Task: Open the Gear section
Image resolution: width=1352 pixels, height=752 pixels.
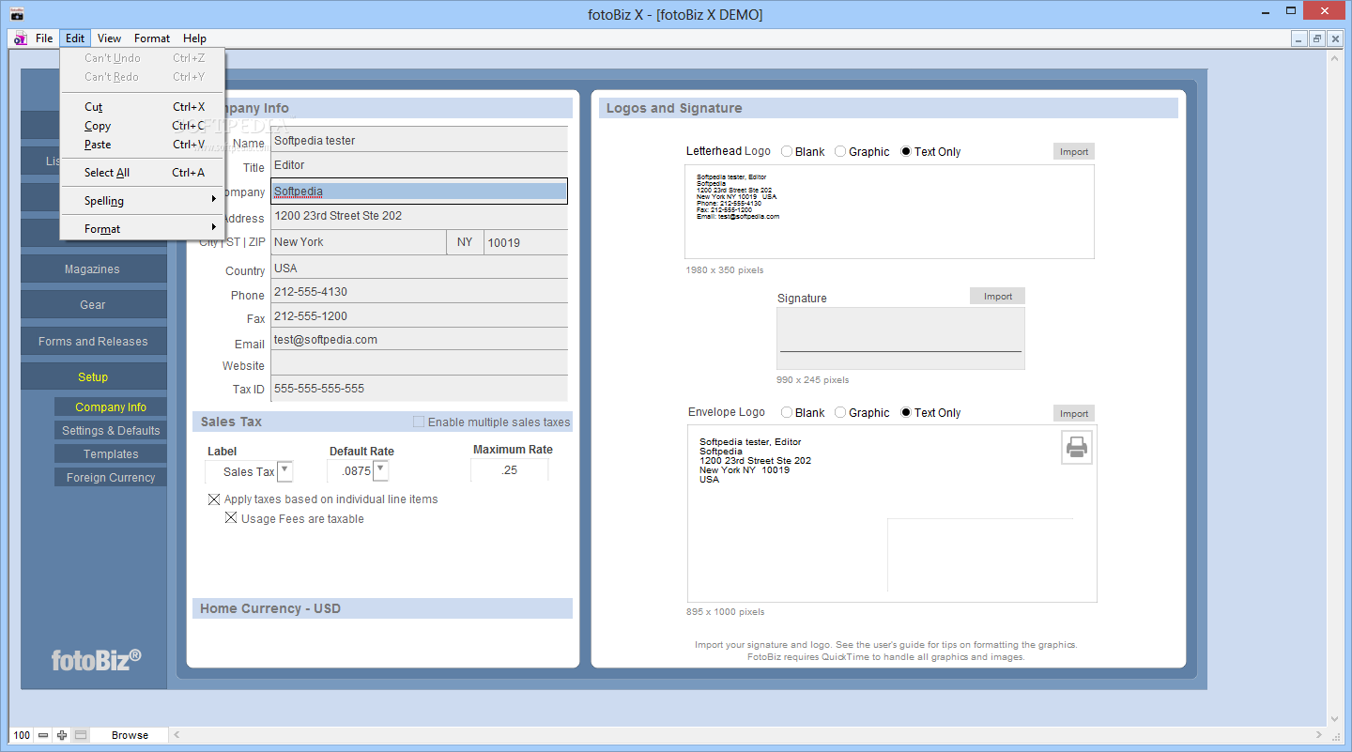Action: [x=93, y=304]
